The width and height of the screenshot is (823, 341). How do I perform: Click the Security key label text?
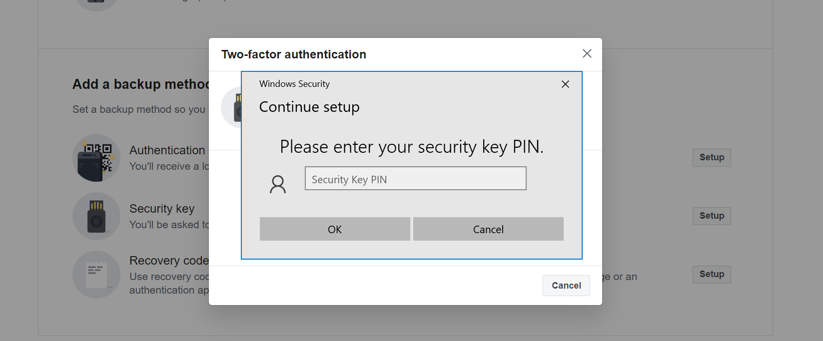tap(162, 209)
